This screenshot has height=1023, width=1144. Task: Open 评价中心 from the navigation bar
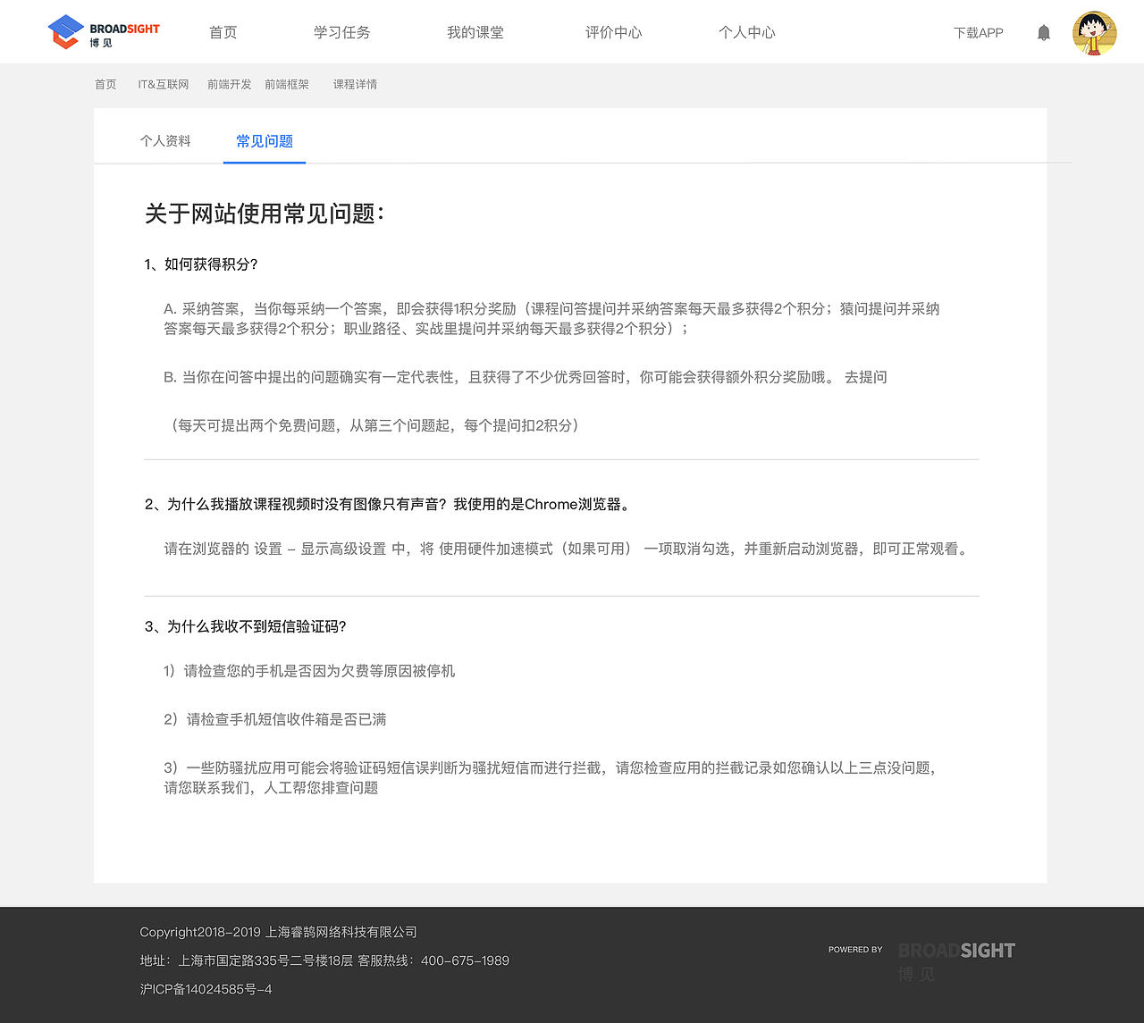pyautogui.click(x=613, y=31)
